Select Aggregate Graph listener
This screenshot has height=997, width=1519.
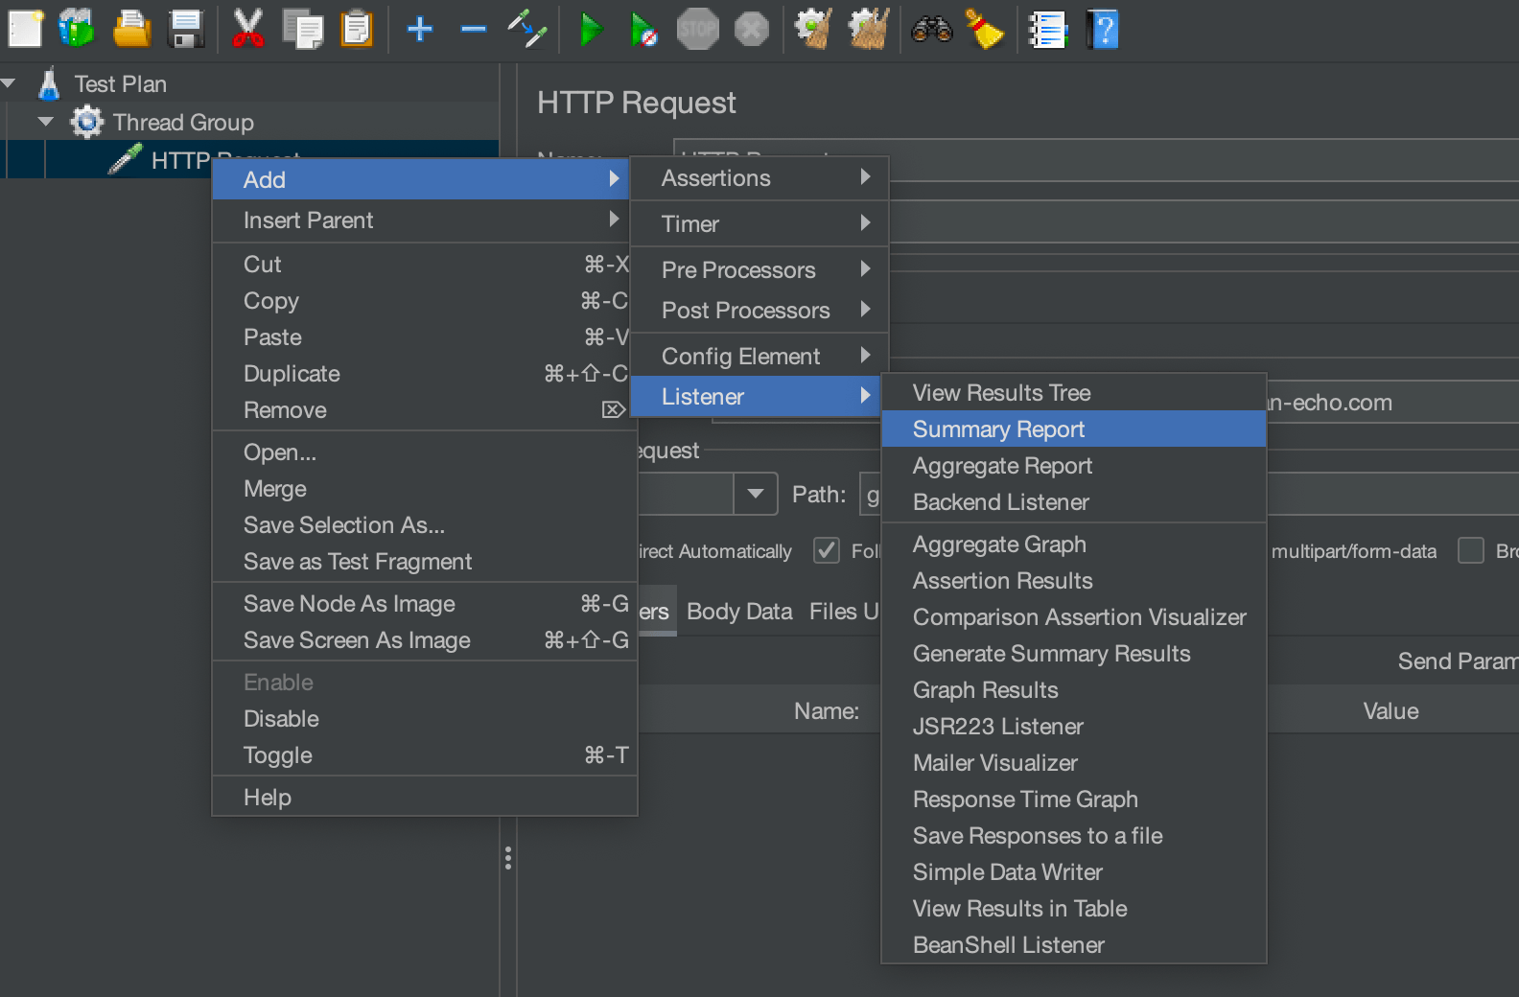1074,545
